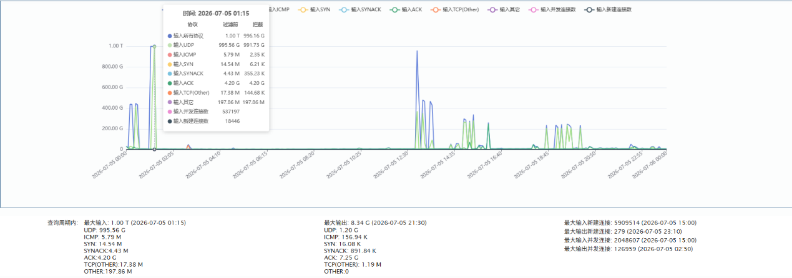Toggle the 输入SYNACK series in chart legend
The width and height of the screenshot is (792, 278).
361,10
